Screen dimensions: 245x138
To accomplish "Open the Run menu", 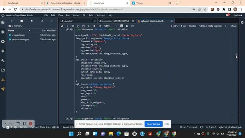I will pos(68,15).
